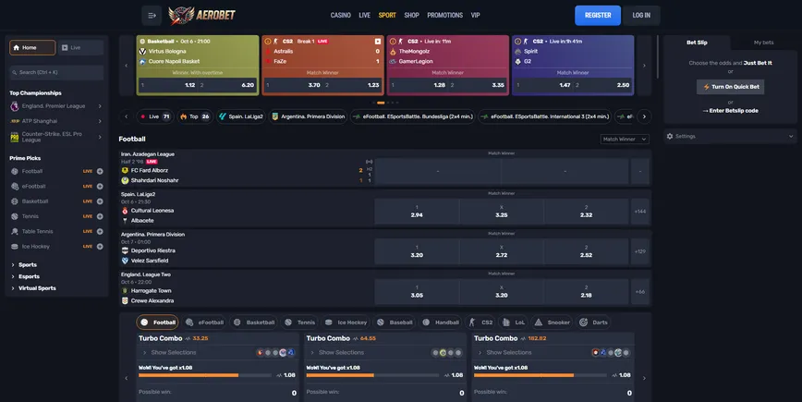Screen dimensions: 802x402
Task: Click the Aerobet logo
Action: point(205,15)
